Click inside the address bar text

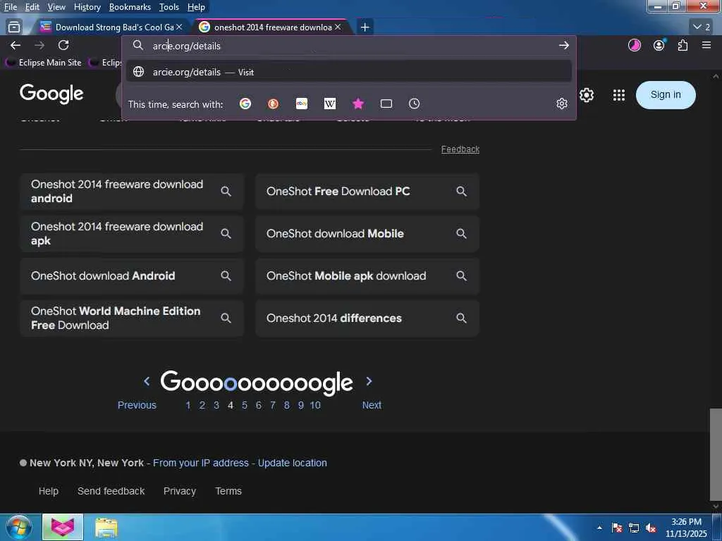(186, 46)
